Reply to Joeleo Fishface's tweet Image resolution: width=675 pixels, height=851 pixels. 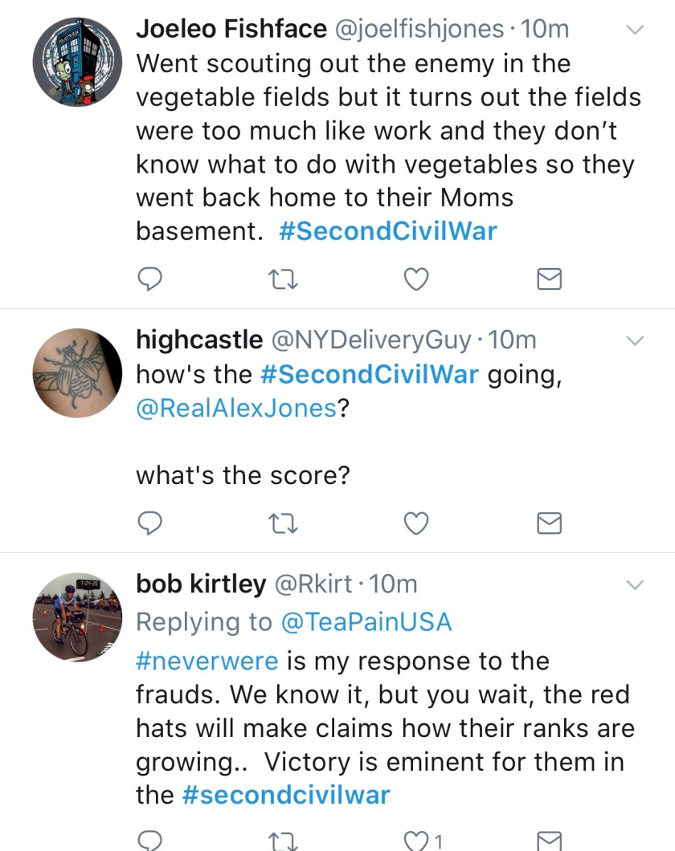(x=150, y=279)
